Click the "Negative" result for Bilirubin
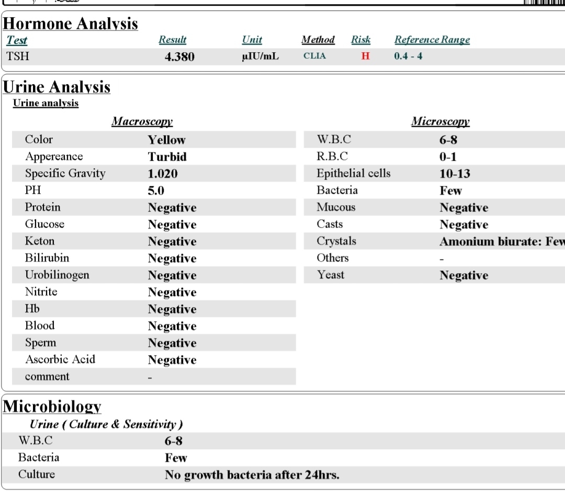This screenshot has width=565, height=492. pos(172,259)
